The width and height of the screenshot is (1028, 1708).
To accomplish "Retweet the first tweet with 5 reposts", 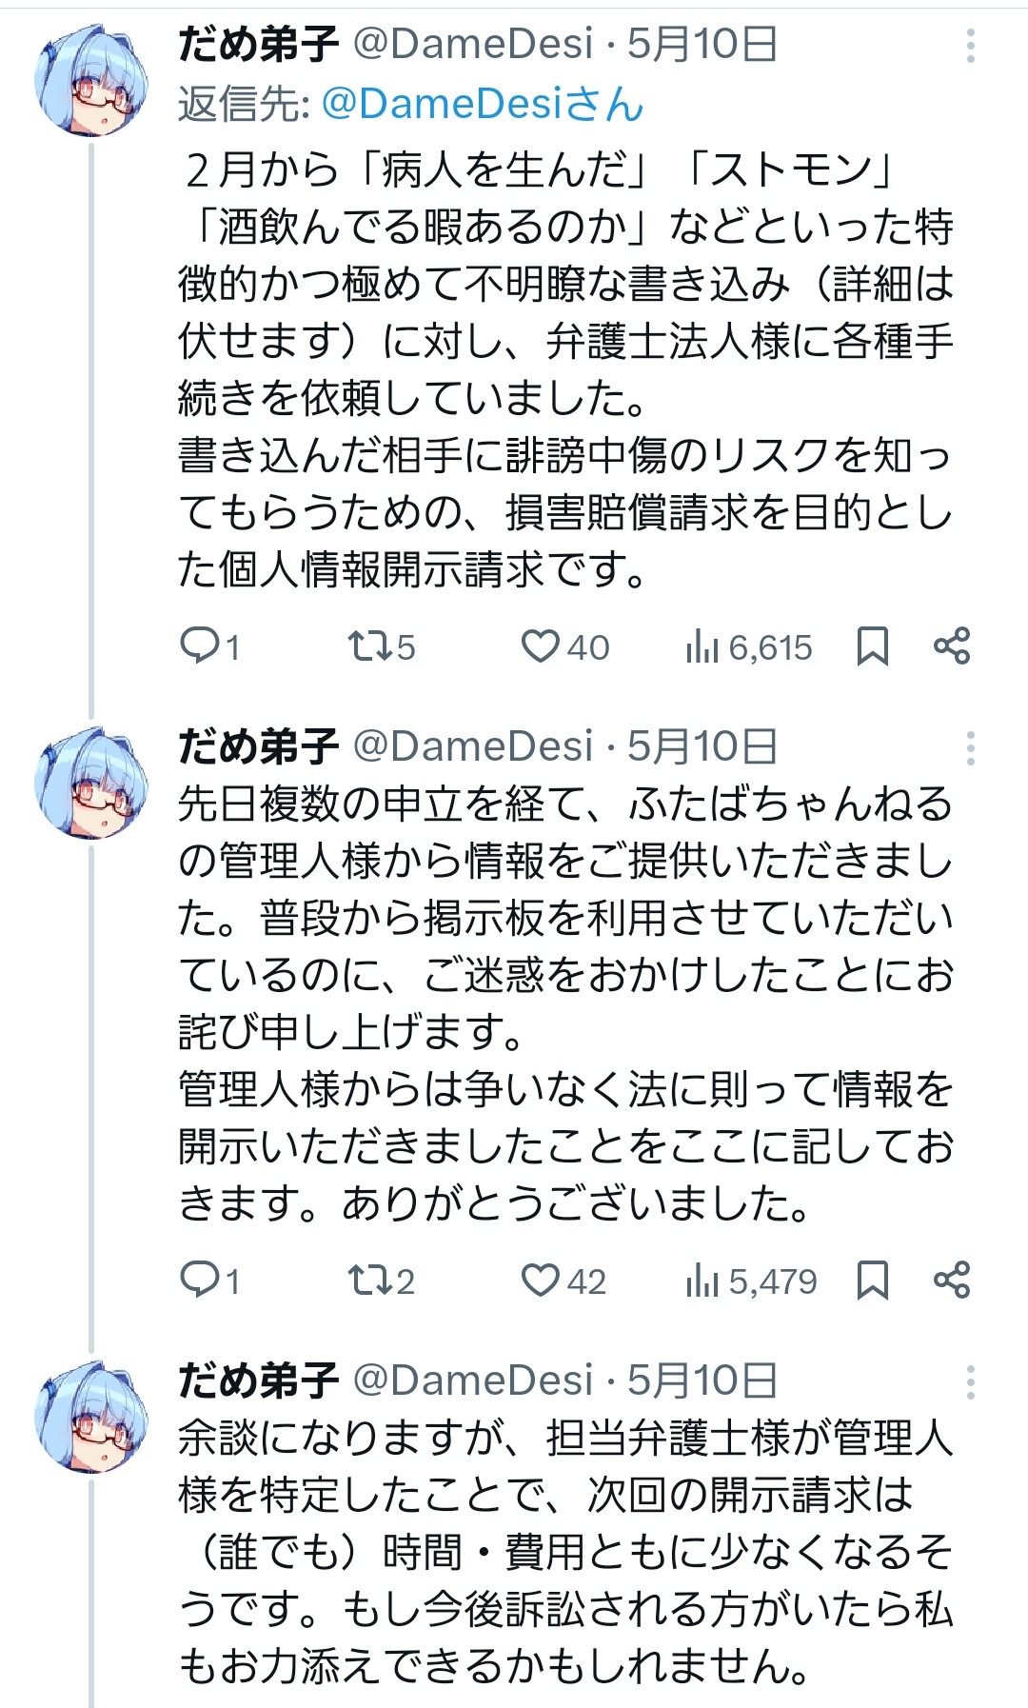I will pyautogui.click(x=368, y=646).
